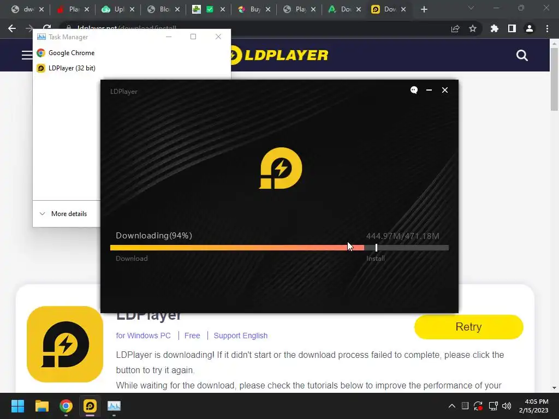Show hidden tray icons chevron

(x=451, y=406)
